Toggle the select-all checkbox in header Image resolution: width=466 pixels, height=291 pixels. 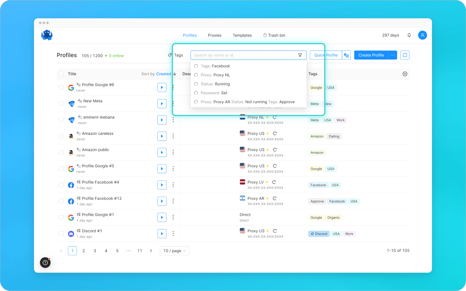tap(61, 74)
